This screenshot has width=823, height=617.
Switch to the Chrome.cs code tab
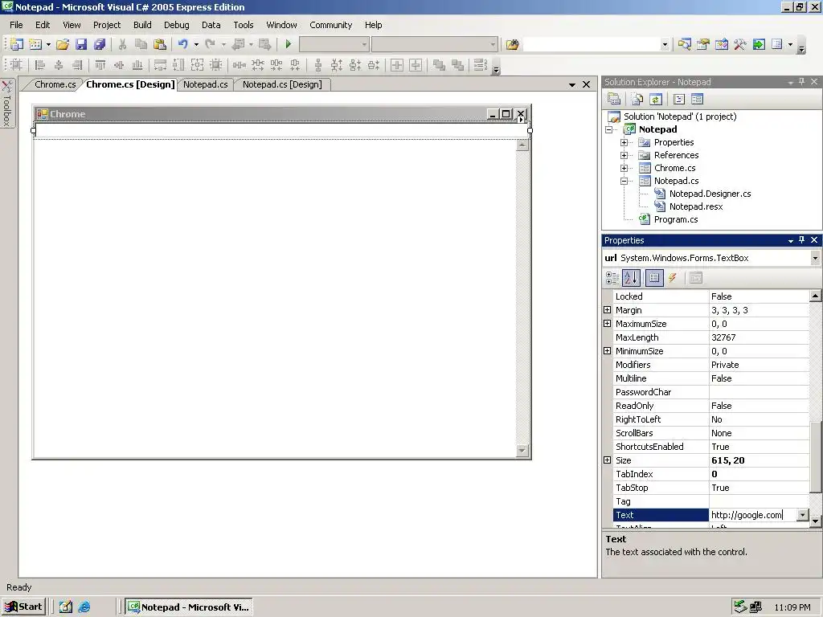pyautogui.click(x=55, y=84)
